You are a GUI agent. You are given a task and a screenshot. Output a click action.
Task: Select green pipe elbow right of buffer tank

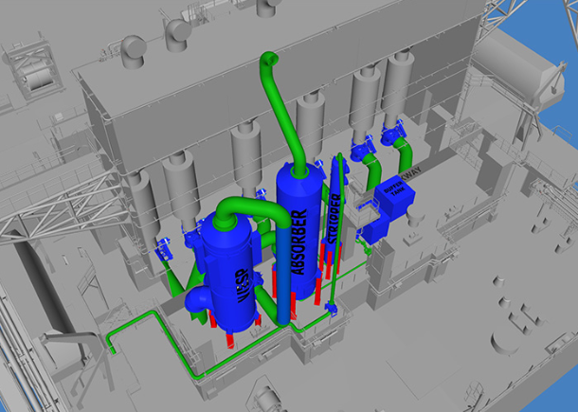point(404,153)
